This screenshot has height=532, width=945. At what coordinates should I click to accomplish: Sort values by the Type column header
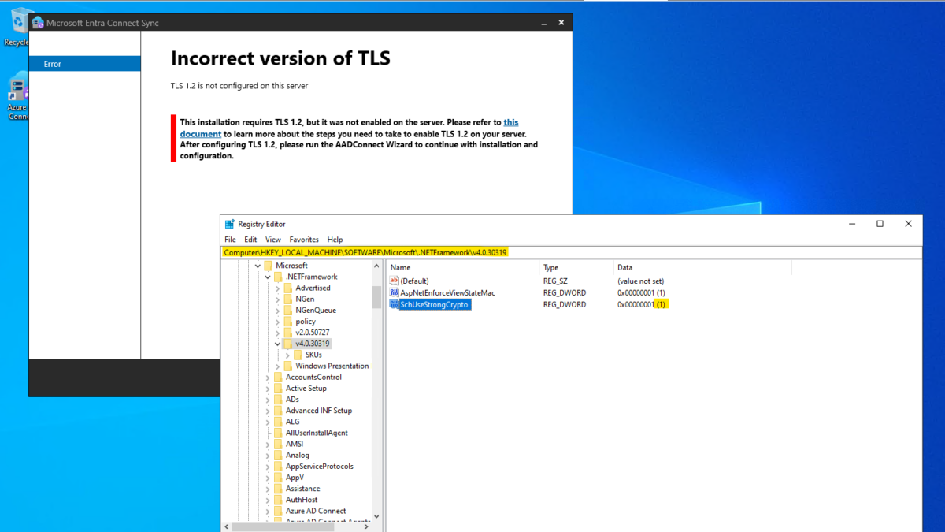click(576, 267)
